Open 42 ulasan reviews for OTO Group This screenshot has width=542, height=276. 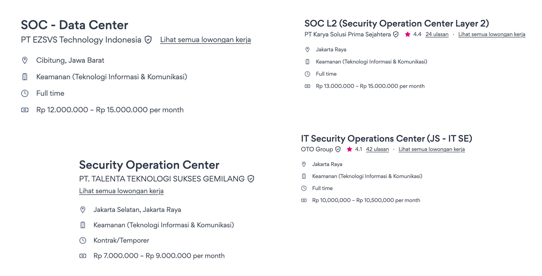tap(377, 149)
